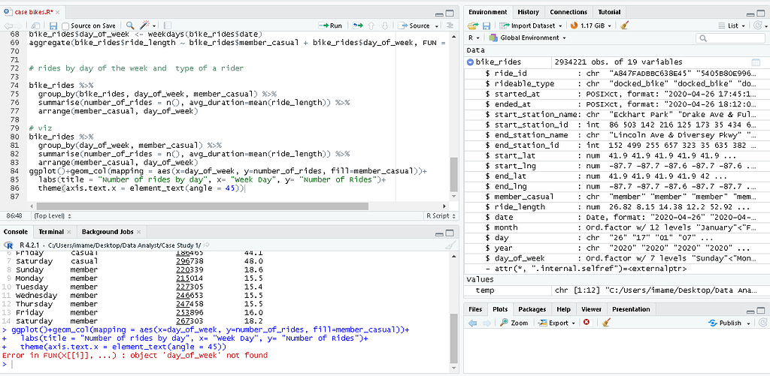Close the Background Jobs tab

click(x=138, y=232)
